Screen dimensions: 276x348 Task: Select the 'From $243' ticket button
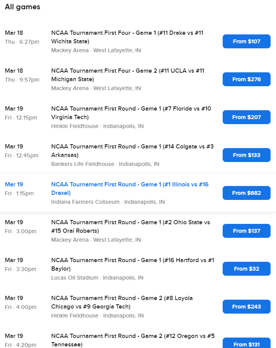click(x=246, y=307)
